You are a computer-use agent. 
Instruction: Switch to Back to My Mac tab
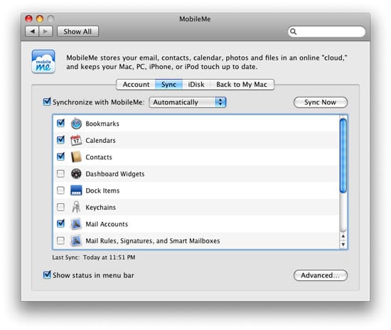[242, 85]
